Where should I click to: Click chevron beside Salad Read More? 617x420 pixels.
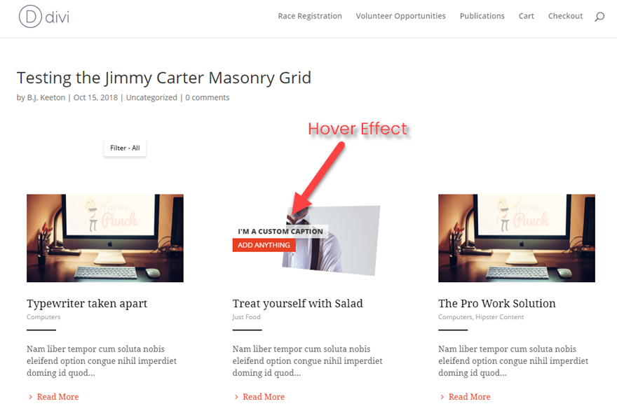[x=236, y=397]
